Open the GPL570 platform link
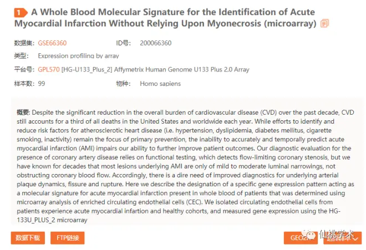 pyautogui.click(x=49, y=69)
